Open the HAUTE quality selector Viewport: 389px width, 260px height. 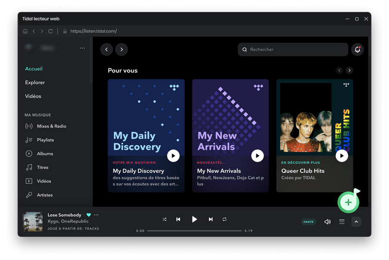308,222
